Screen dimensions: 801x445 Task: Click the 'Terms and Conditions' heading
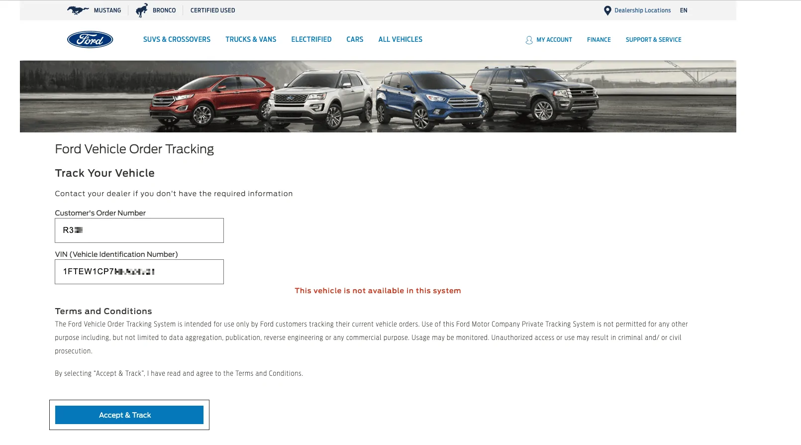click(x=103, y=311)
